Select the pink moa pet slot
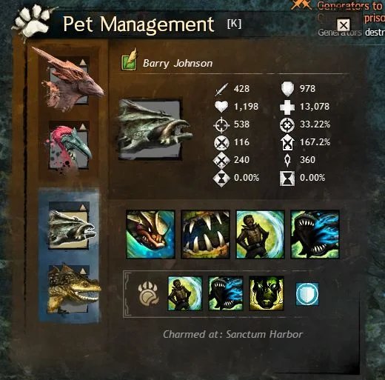Screen dimensions: 385x380 click(69, 147)
